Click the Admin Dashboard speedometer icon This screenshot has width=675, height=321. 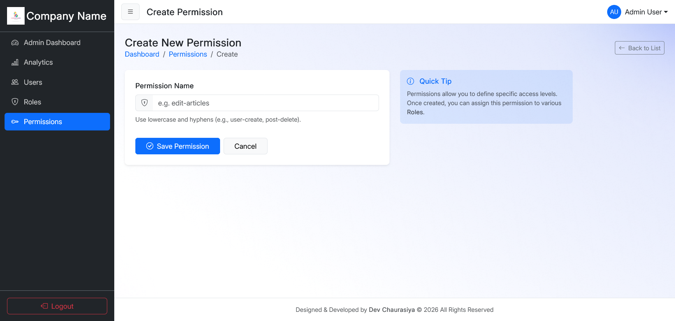pos(15,43)
